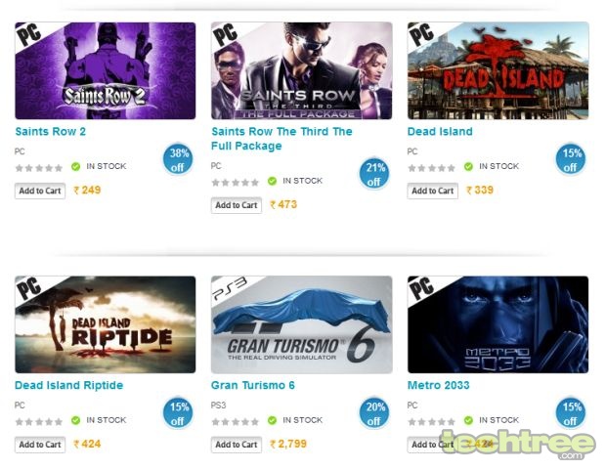606x470 pixels.
Task: Click the 38% off badge for Saints Row 2
Action: tap(178, 159)
